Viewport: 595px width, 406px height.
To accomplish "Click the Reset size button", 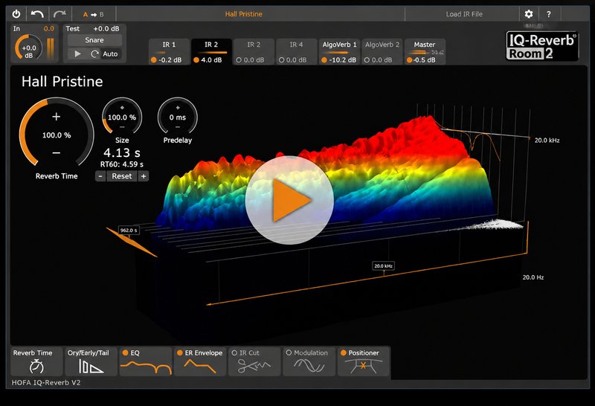I will 122,176.
